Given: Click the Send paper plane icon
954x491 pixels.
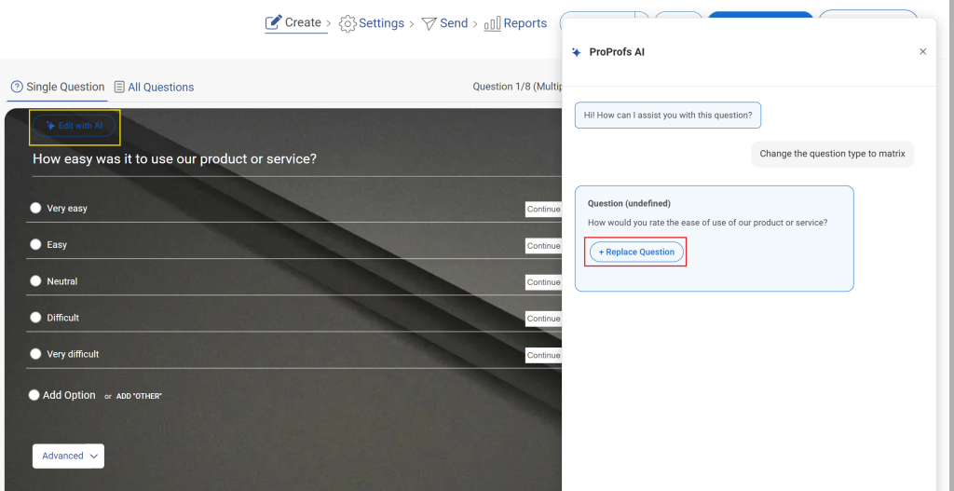Looking at the screenshot, I should (x=429, y=23).
